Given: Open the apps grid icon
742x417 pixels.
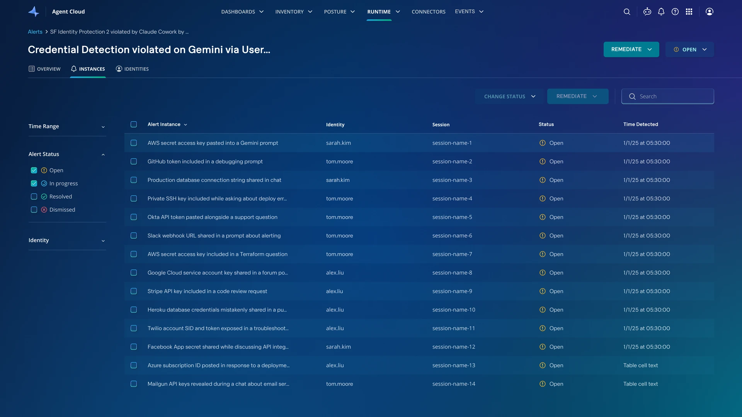Looking at the screenshot, I should (x=689, y=12).
